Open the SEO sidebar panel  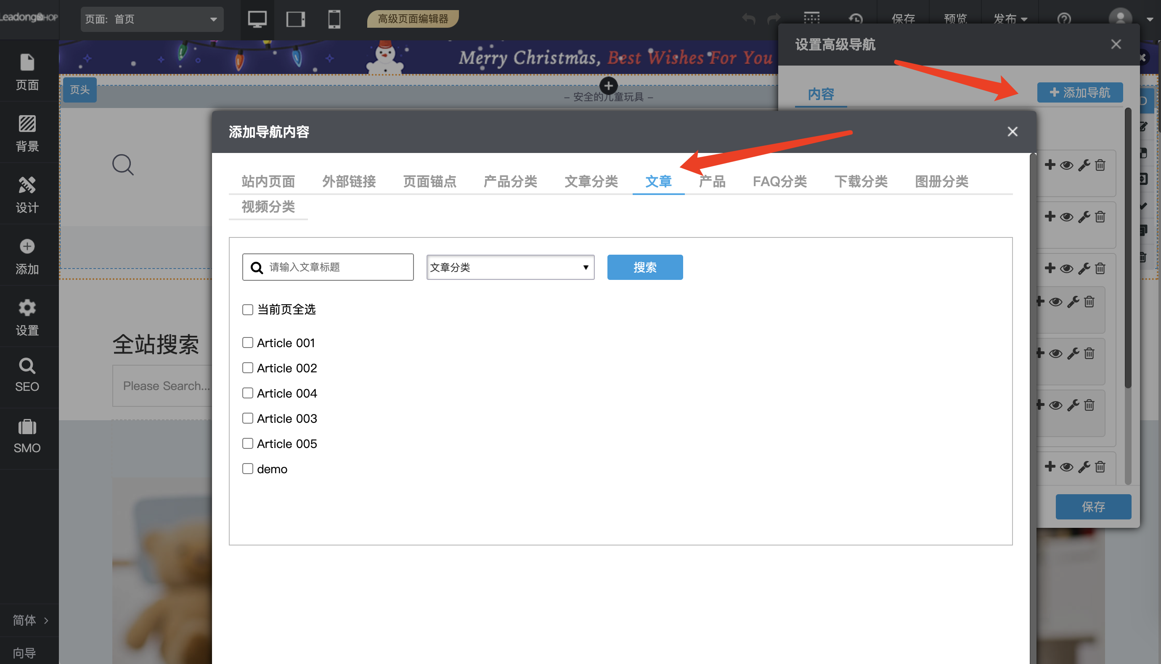click(27, 375)
